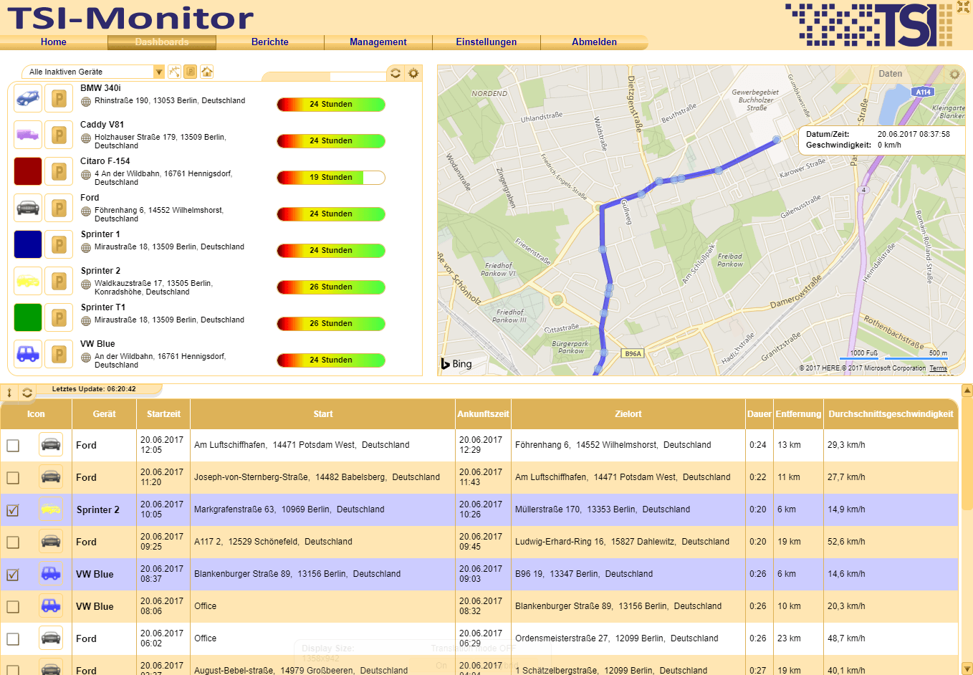
Task: Click the '52,6 km/h' average speed cell
Action: pos(891,542)
